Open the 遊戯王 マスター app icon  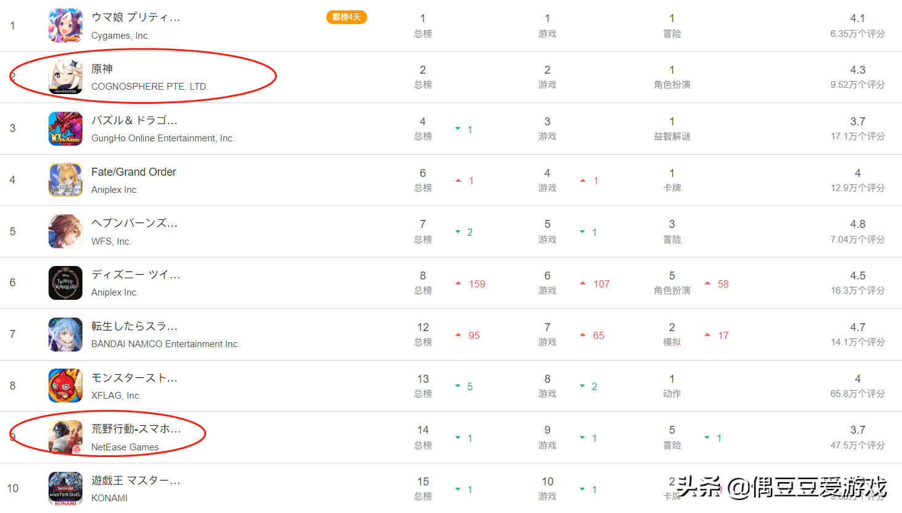65,488
